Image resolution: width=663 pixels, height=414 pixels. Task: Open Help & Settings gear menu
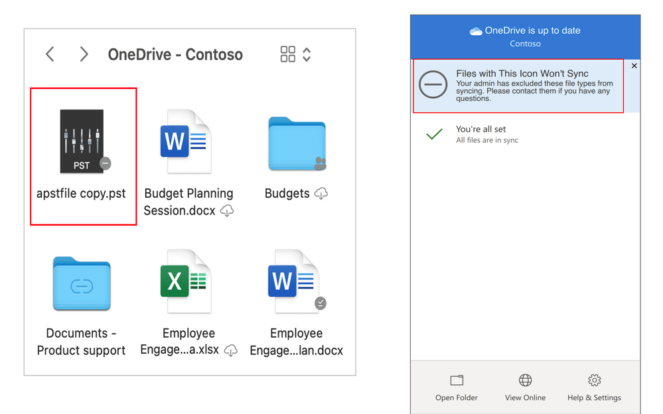594,381
